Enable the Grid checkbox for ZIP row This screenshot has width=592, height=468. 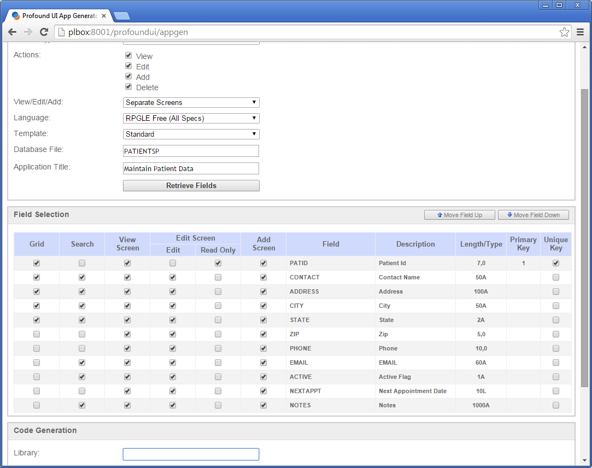point(37,334)
